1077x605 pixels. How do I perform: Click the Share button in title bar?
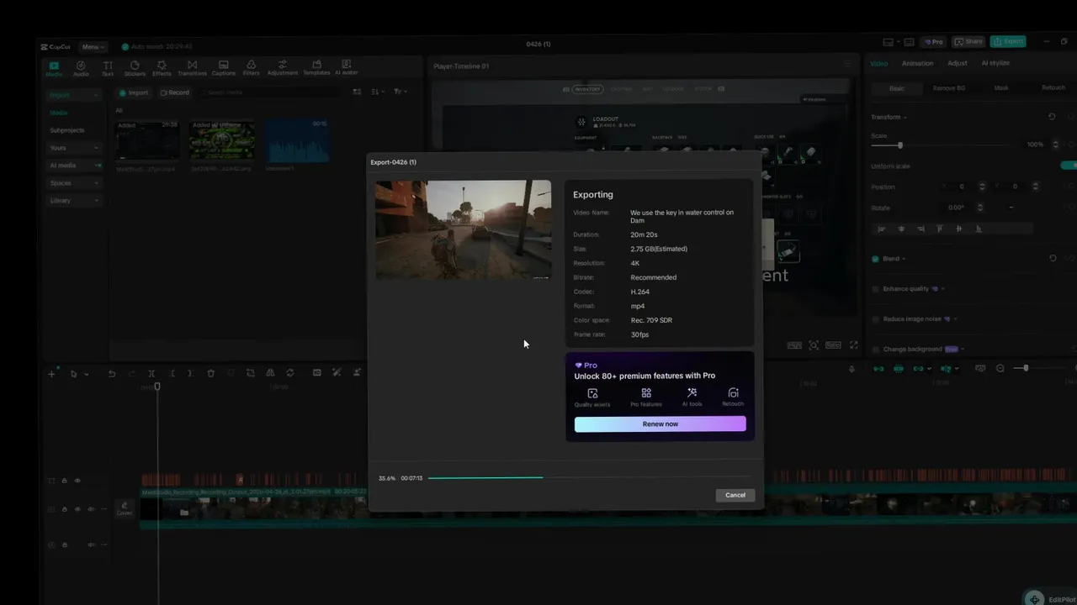(968, 41)
